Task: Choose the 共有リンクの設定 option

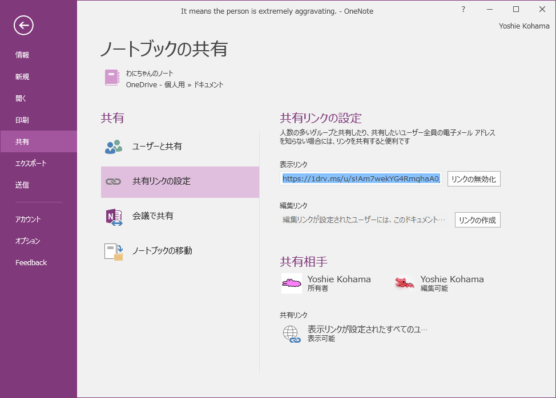Action: point(180,182)
